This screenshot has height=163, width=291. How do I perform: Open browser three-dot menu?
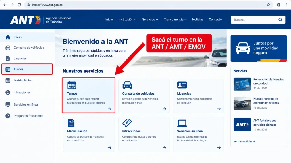pyautogui.click(x=286, y=5)
